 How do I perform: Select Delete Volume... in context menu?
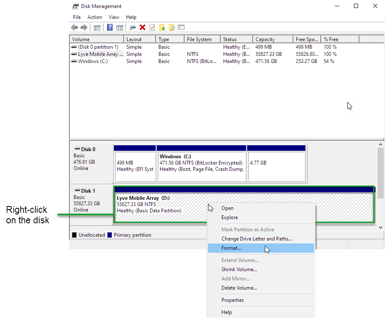(x=239, y=288)
